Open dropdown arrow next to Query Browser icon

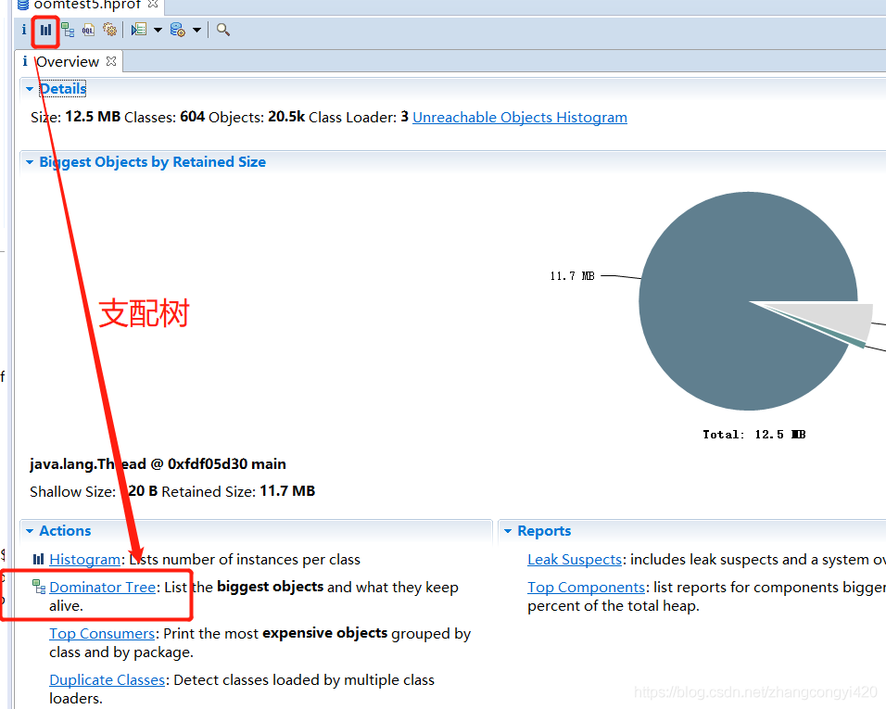196,30
